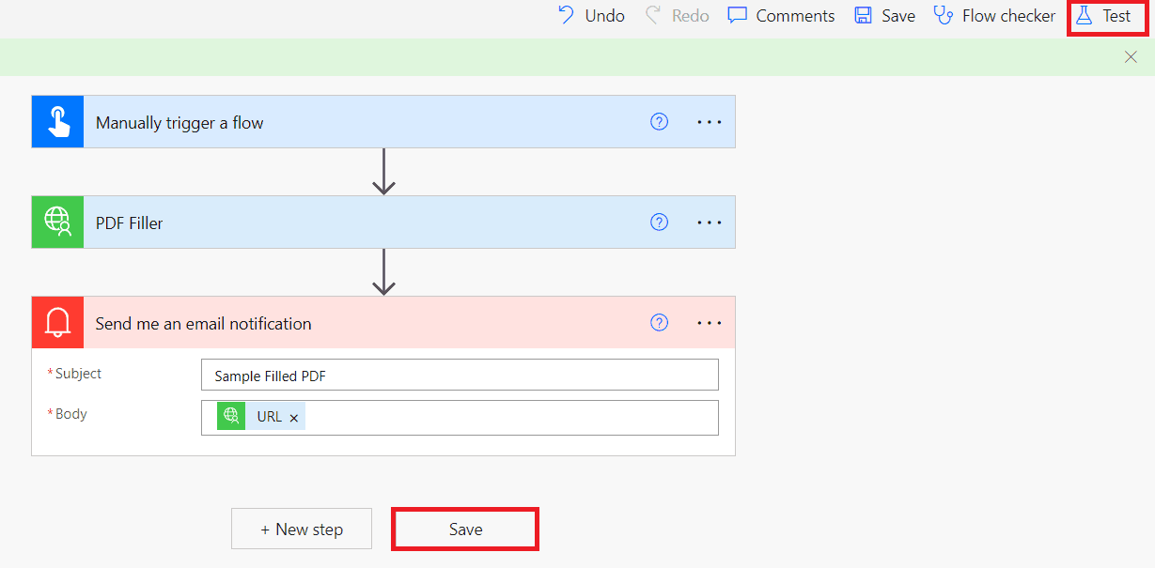This screenshot has height=568, width=1155.
Task: Add a New step to the flow
Action: [302, 530]
